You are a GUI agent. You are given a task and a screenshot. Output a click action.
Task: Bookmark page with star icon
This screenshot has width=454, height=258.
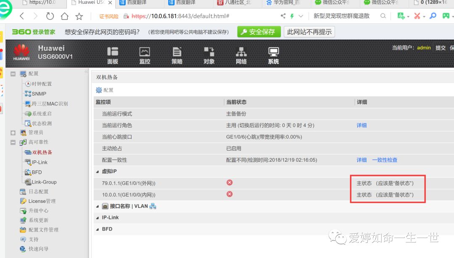point(79,16)
